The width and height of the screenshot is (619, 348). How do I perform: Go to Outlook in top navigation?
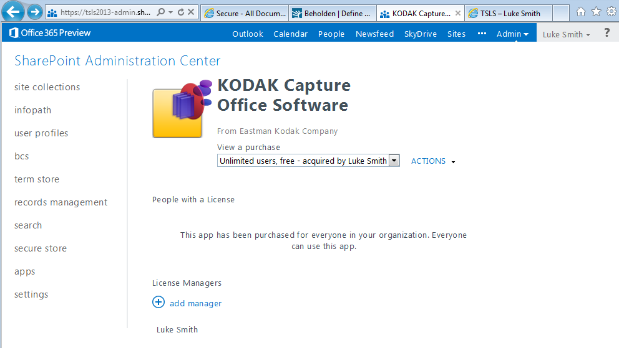point(248,34)
